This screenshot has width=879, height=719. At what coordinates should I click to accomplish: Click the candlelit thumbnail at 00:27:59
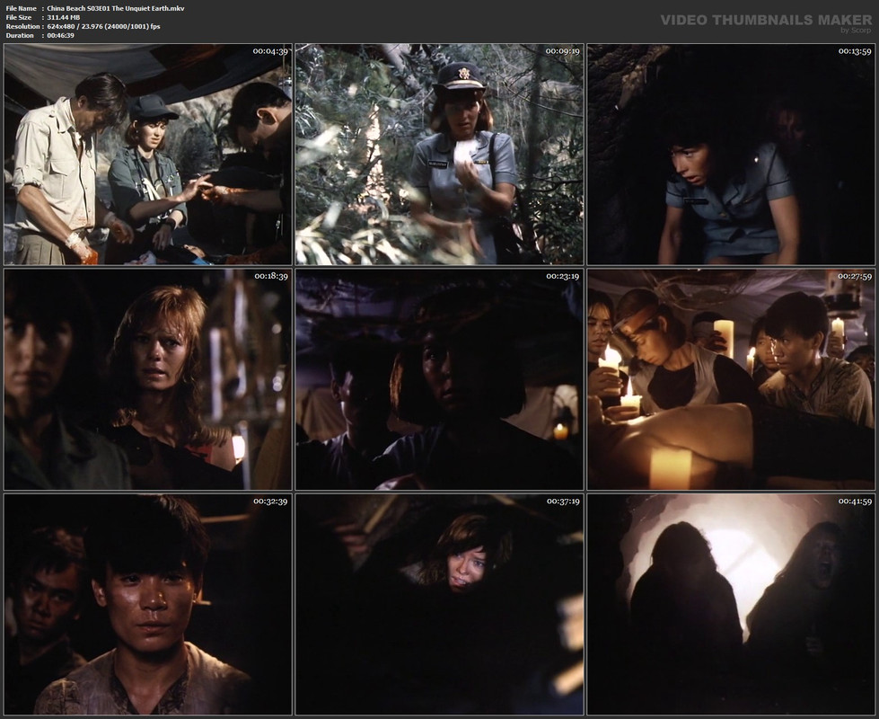tap(731, 379)
